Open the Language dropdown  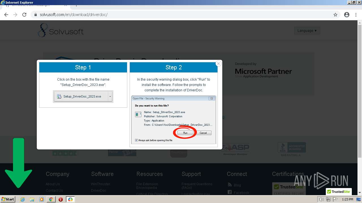point(307,30)
